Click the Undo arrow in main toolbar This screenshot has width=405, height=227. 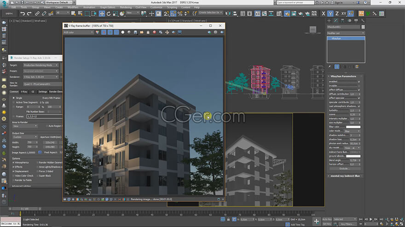click(23, 13)
